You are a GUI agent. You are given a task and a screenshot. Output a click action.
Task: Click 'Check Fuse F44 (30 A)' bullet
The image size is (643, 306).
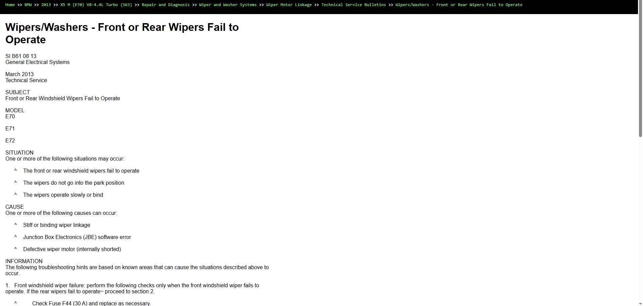[91, 303]
